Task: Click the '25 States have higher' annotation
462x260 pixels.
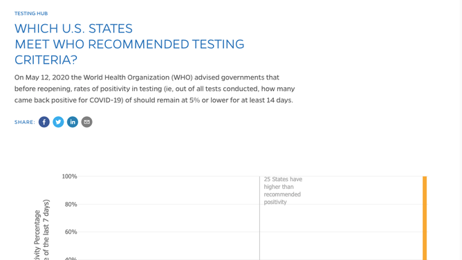Action: point(283,191)
